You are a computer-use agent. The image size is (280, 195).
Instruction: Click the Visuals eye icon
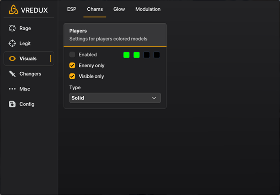coord(12,58)
